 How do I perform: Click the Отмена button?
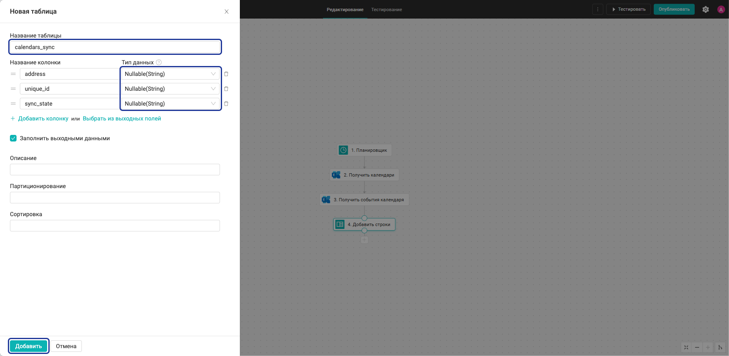(x=66, y=346)
